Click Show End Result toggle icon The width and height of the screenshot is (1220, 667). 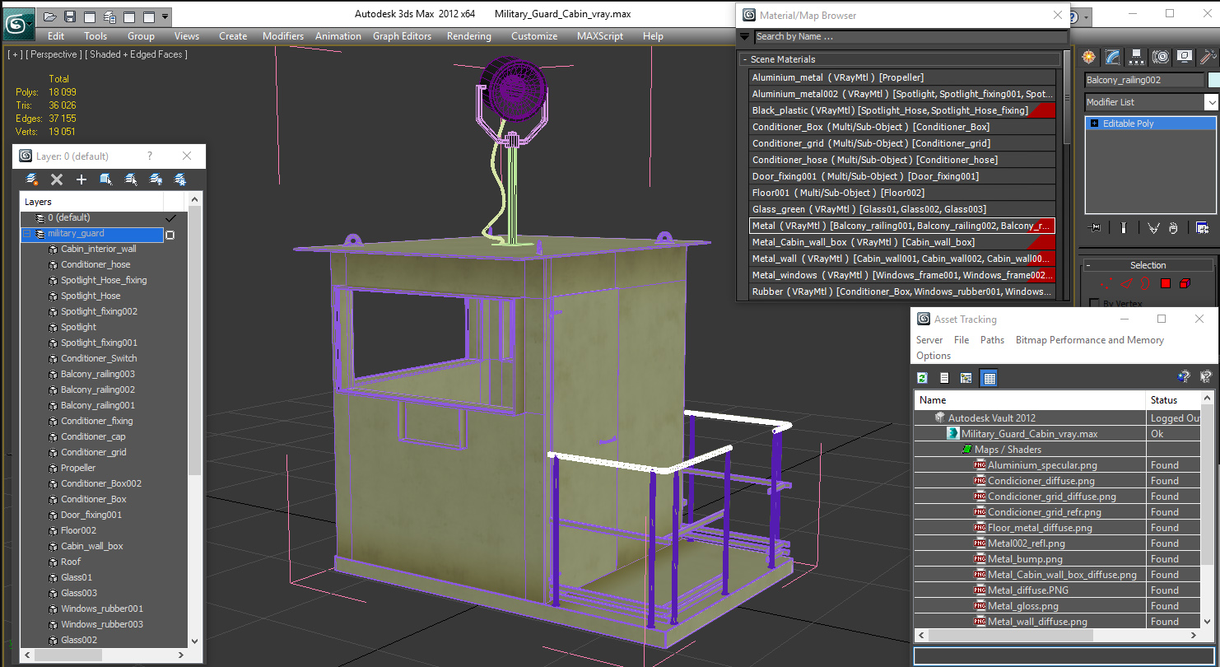pos(1124,228)
